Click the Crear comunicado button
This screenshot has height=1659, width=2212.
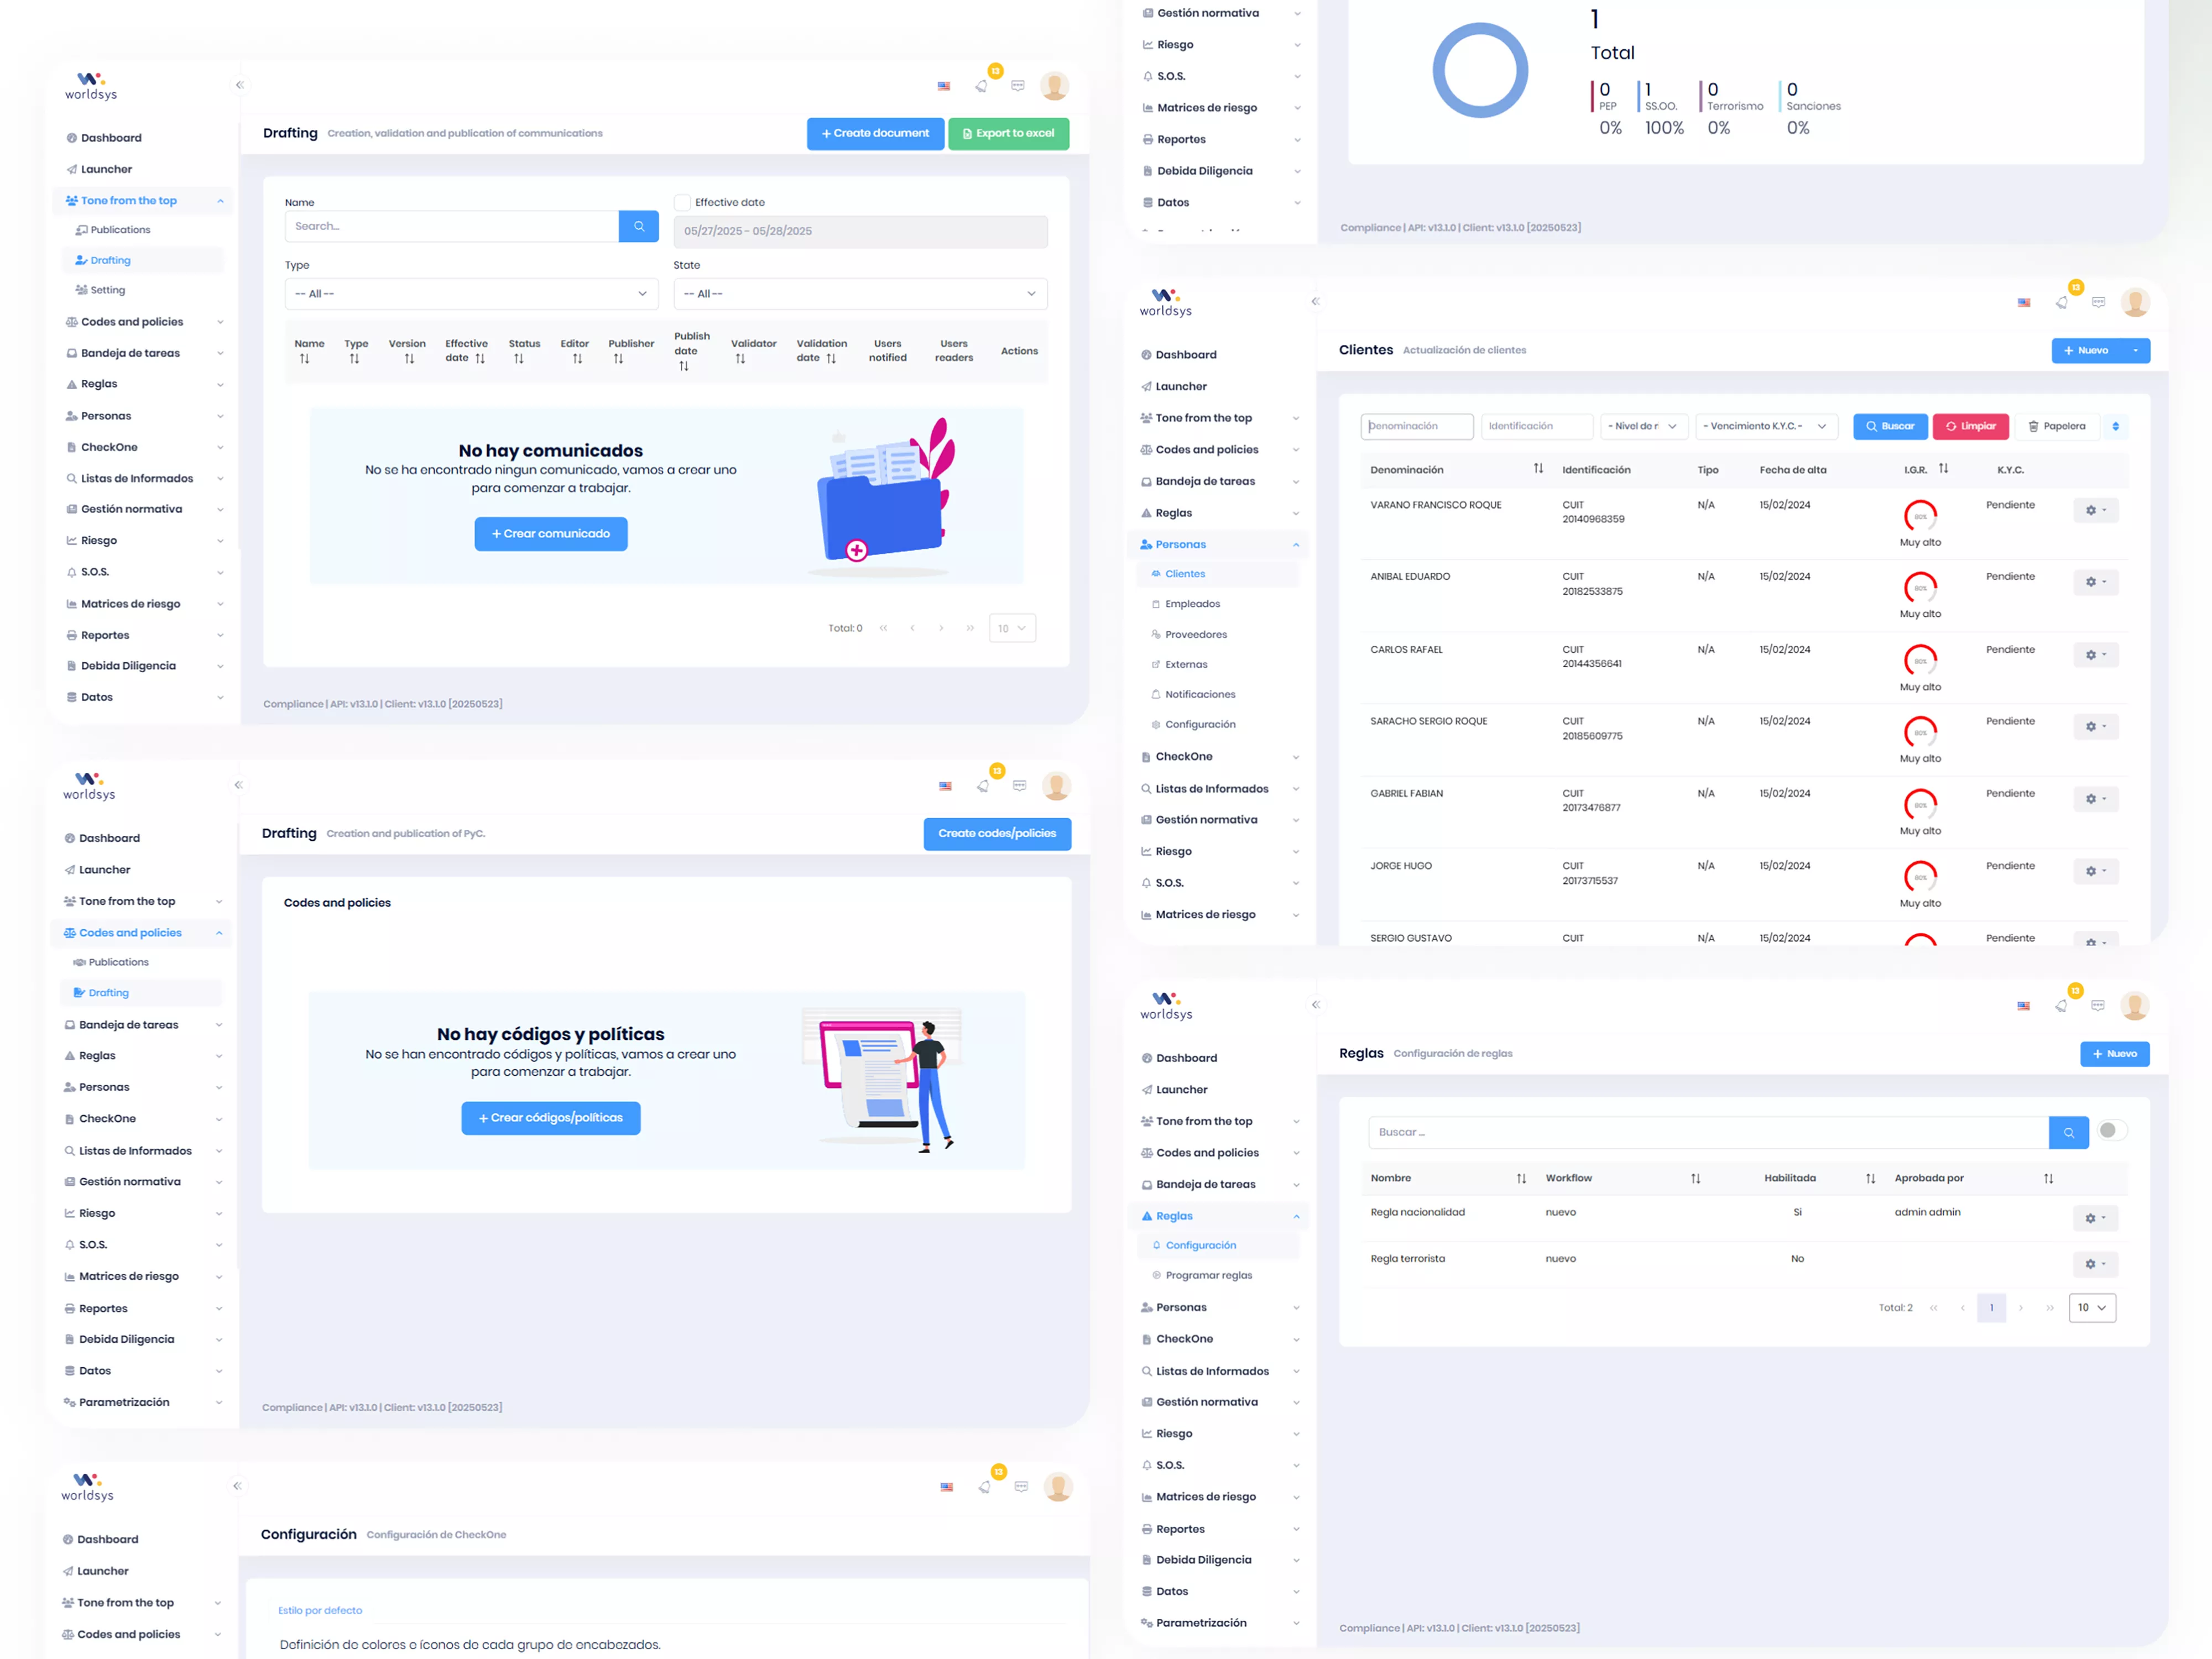(550, 533)
